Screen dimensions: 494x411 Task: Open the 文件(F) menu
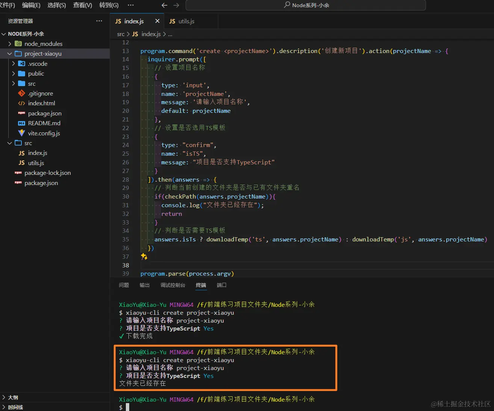7,5
